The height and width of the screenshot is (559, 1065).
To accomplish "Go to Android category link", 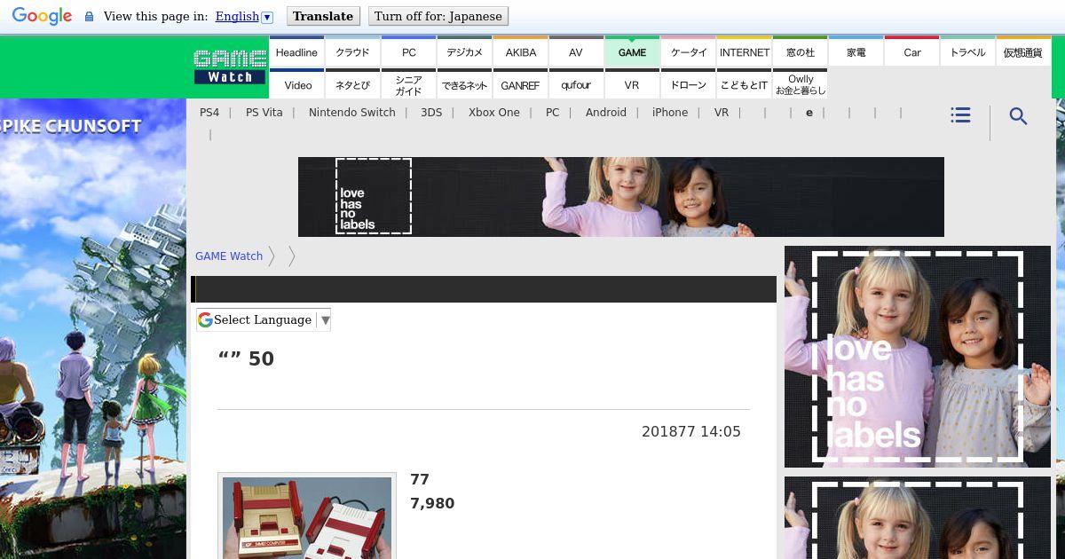I will pos(606,113).
